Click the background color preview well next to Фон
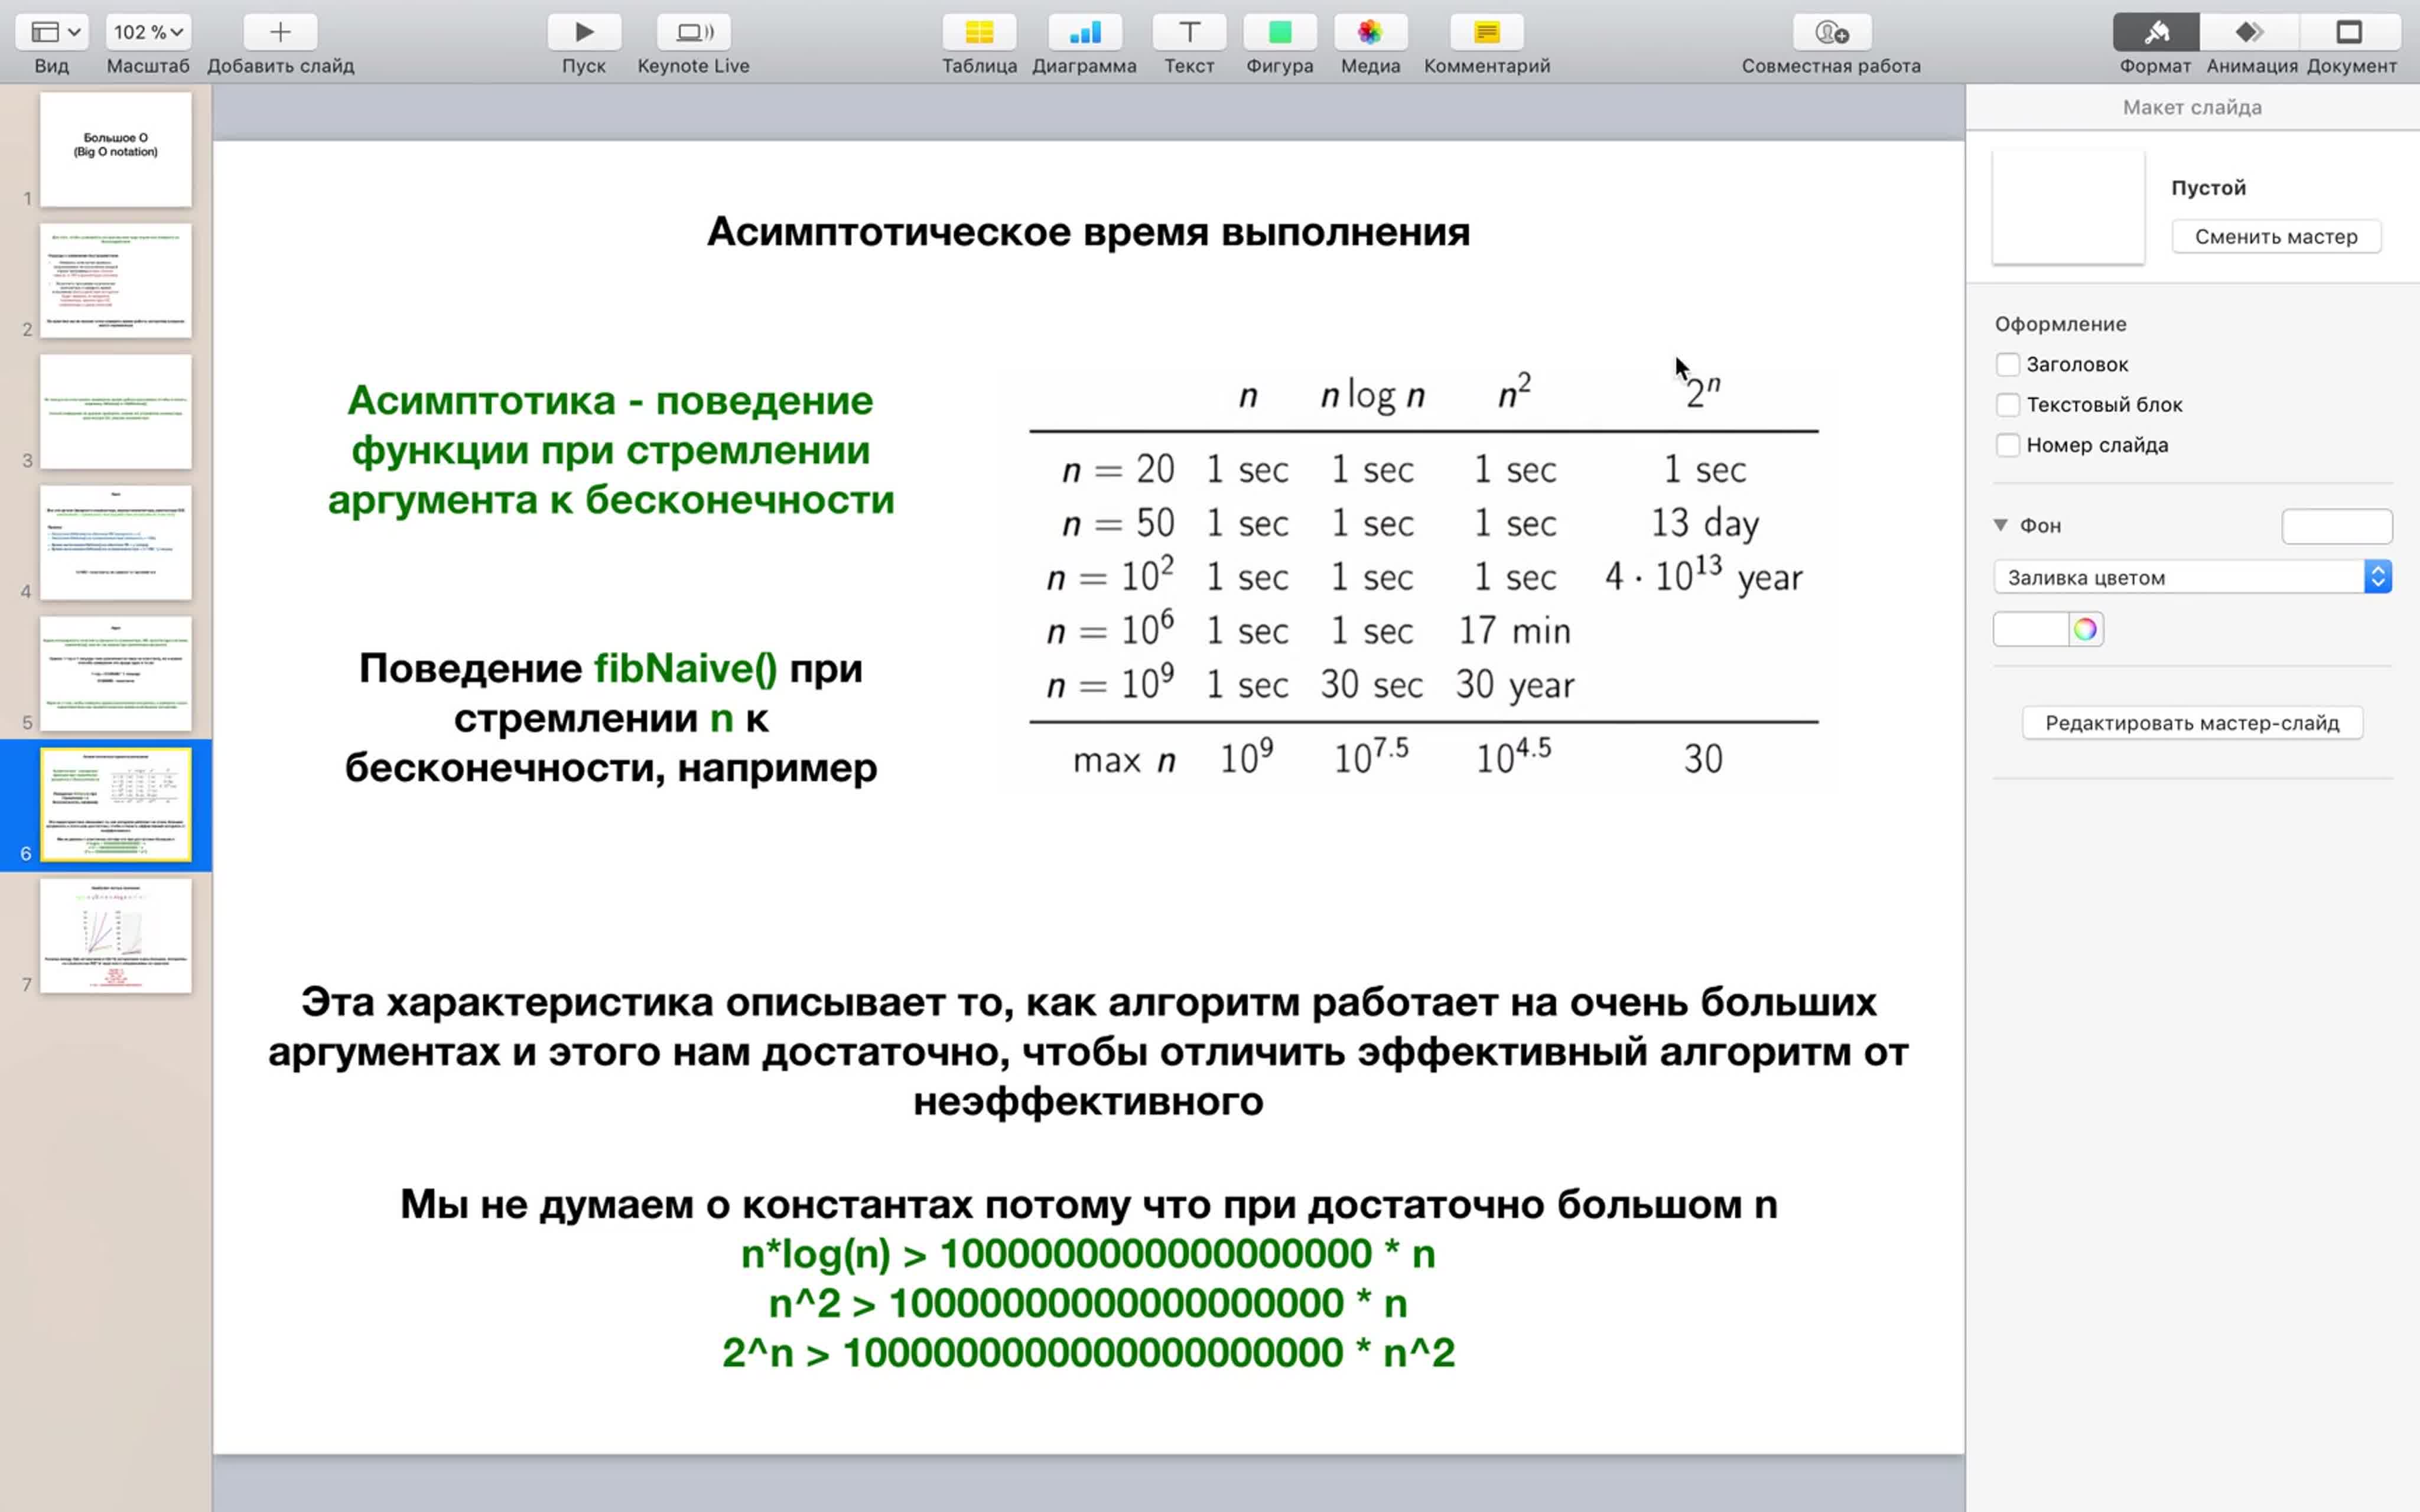The height and width of the screenshot is (1512, 2420). 2337,526
